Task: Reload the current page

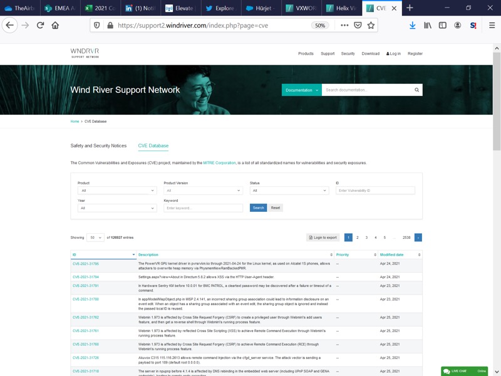Action: pyautogui.click(x=40, y=25)
